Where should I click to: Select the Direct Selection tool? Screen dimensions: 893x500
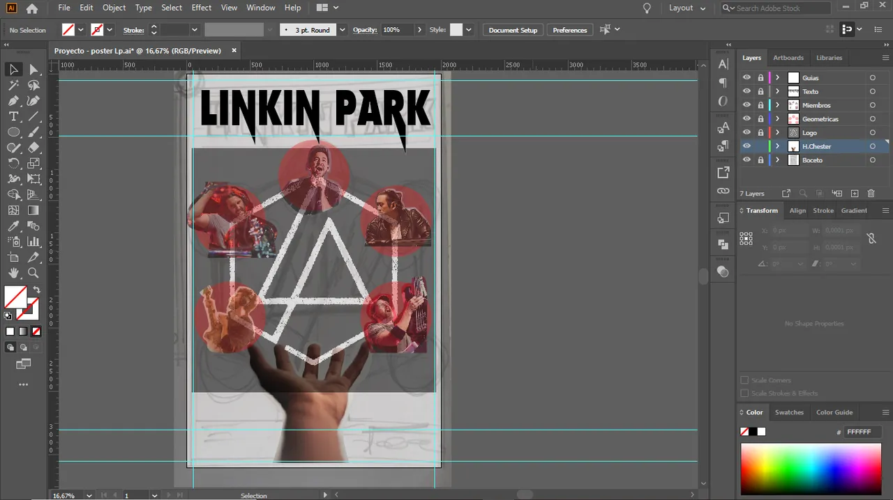(33, 69)
